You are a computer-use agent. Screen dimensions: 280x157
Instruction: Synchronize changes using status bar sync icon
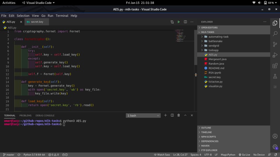pyautogui.click(x=19, y=155)
